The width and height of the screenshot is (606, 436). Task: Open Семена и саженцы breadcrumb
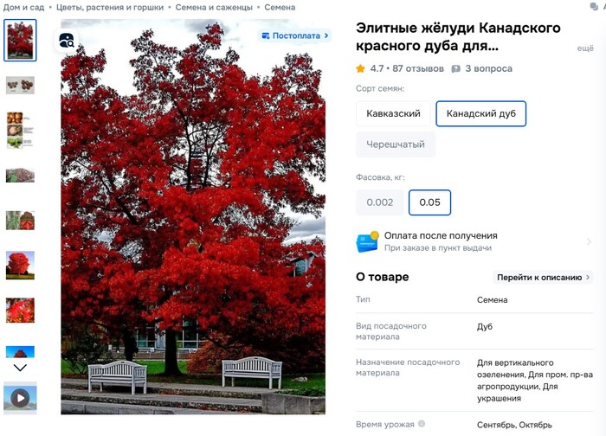[x=214, y=7]
